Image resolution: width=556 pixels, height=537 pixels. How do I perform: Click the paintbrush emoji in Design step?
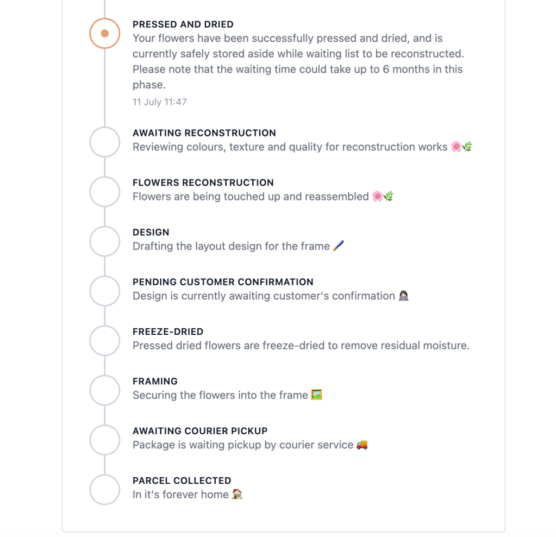coord(339,246)
